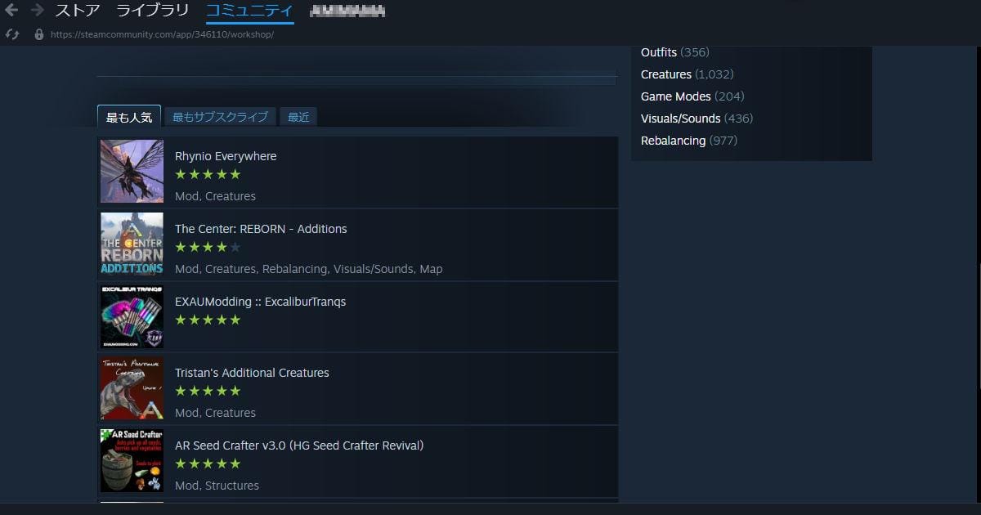Switch to the ストア menu
Screen dimensions: 981x515
[78, 11]
